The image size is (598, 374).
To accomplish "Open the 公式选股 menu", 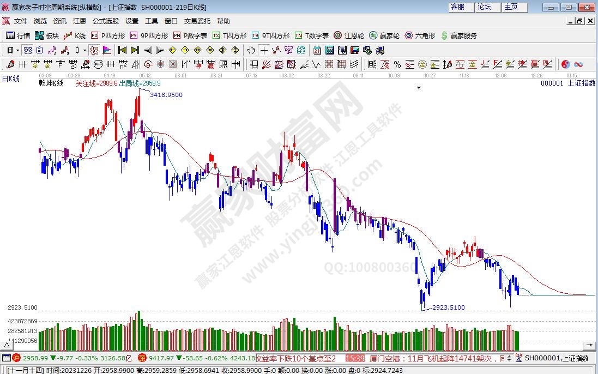I will click(x=105, y=21).
